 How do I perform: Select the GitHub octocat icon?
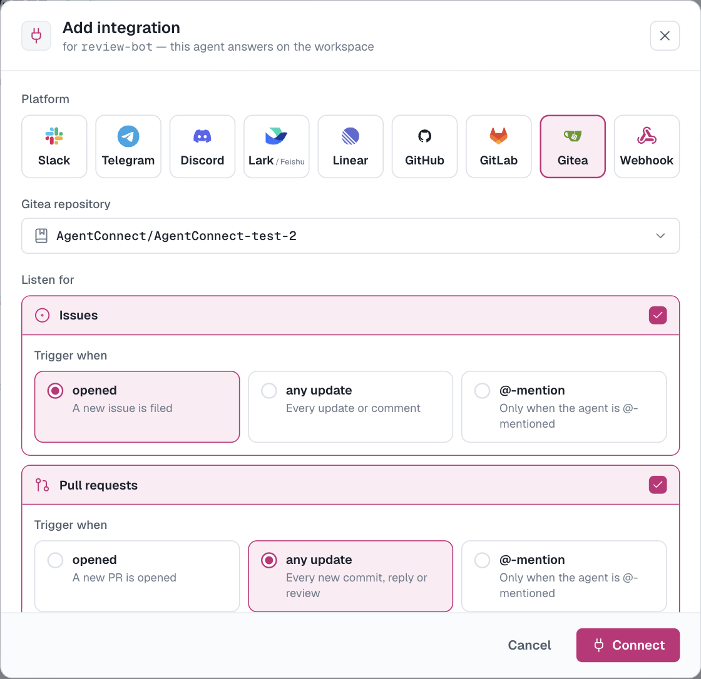pyautogui.click(x=425, y=136)
